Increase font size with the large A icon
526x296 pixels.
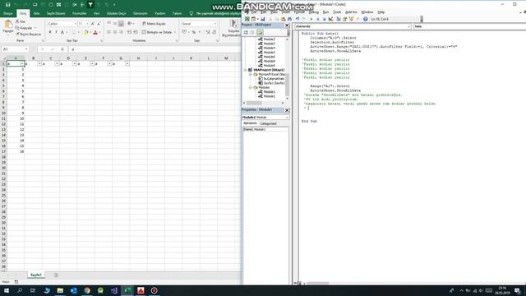93,24
